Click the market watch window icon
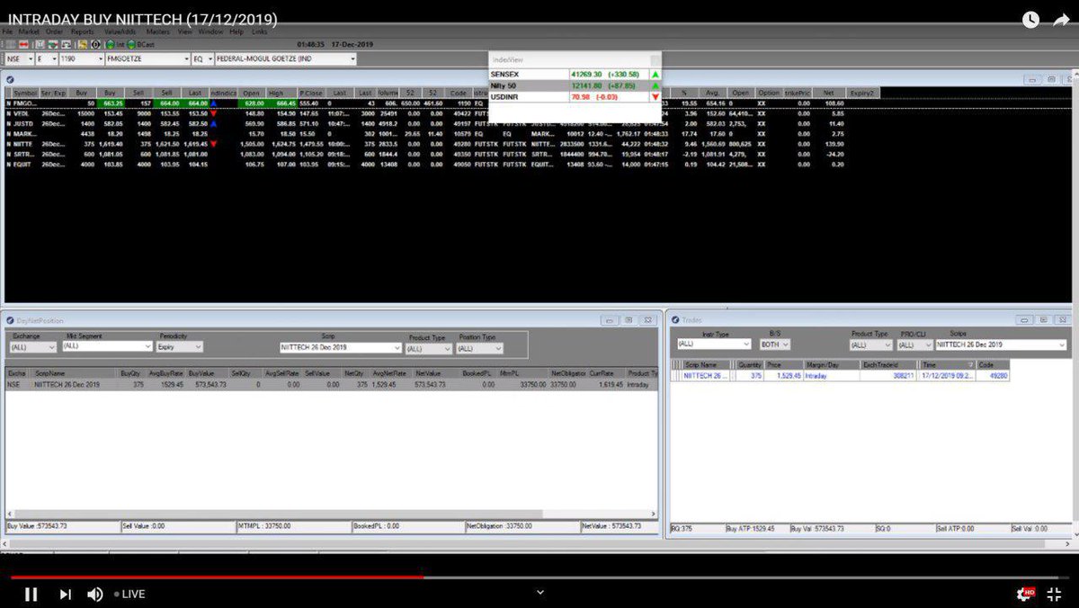 [x=9, y=80]
